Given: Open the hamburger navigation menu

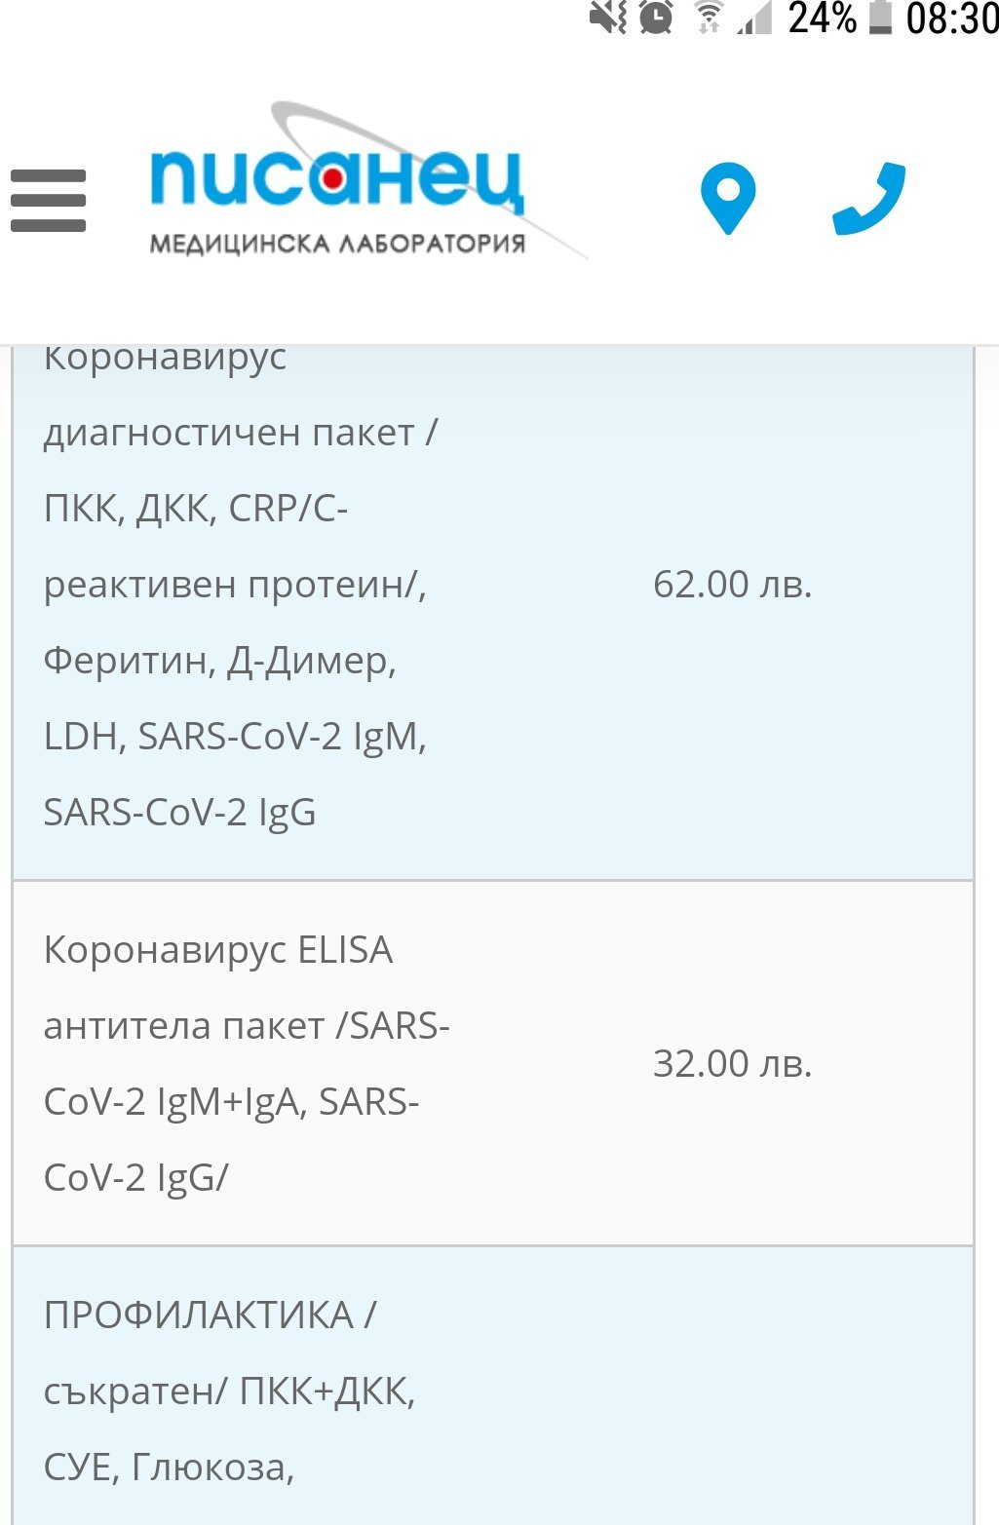Looking at the screenshot, I should pyautogui.click(x=48, y=201).
